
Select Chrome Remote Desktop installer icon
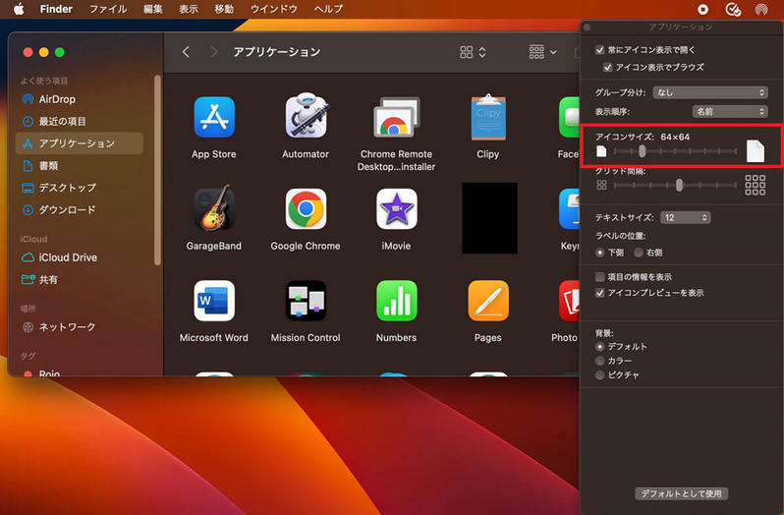tap(397, 117)
